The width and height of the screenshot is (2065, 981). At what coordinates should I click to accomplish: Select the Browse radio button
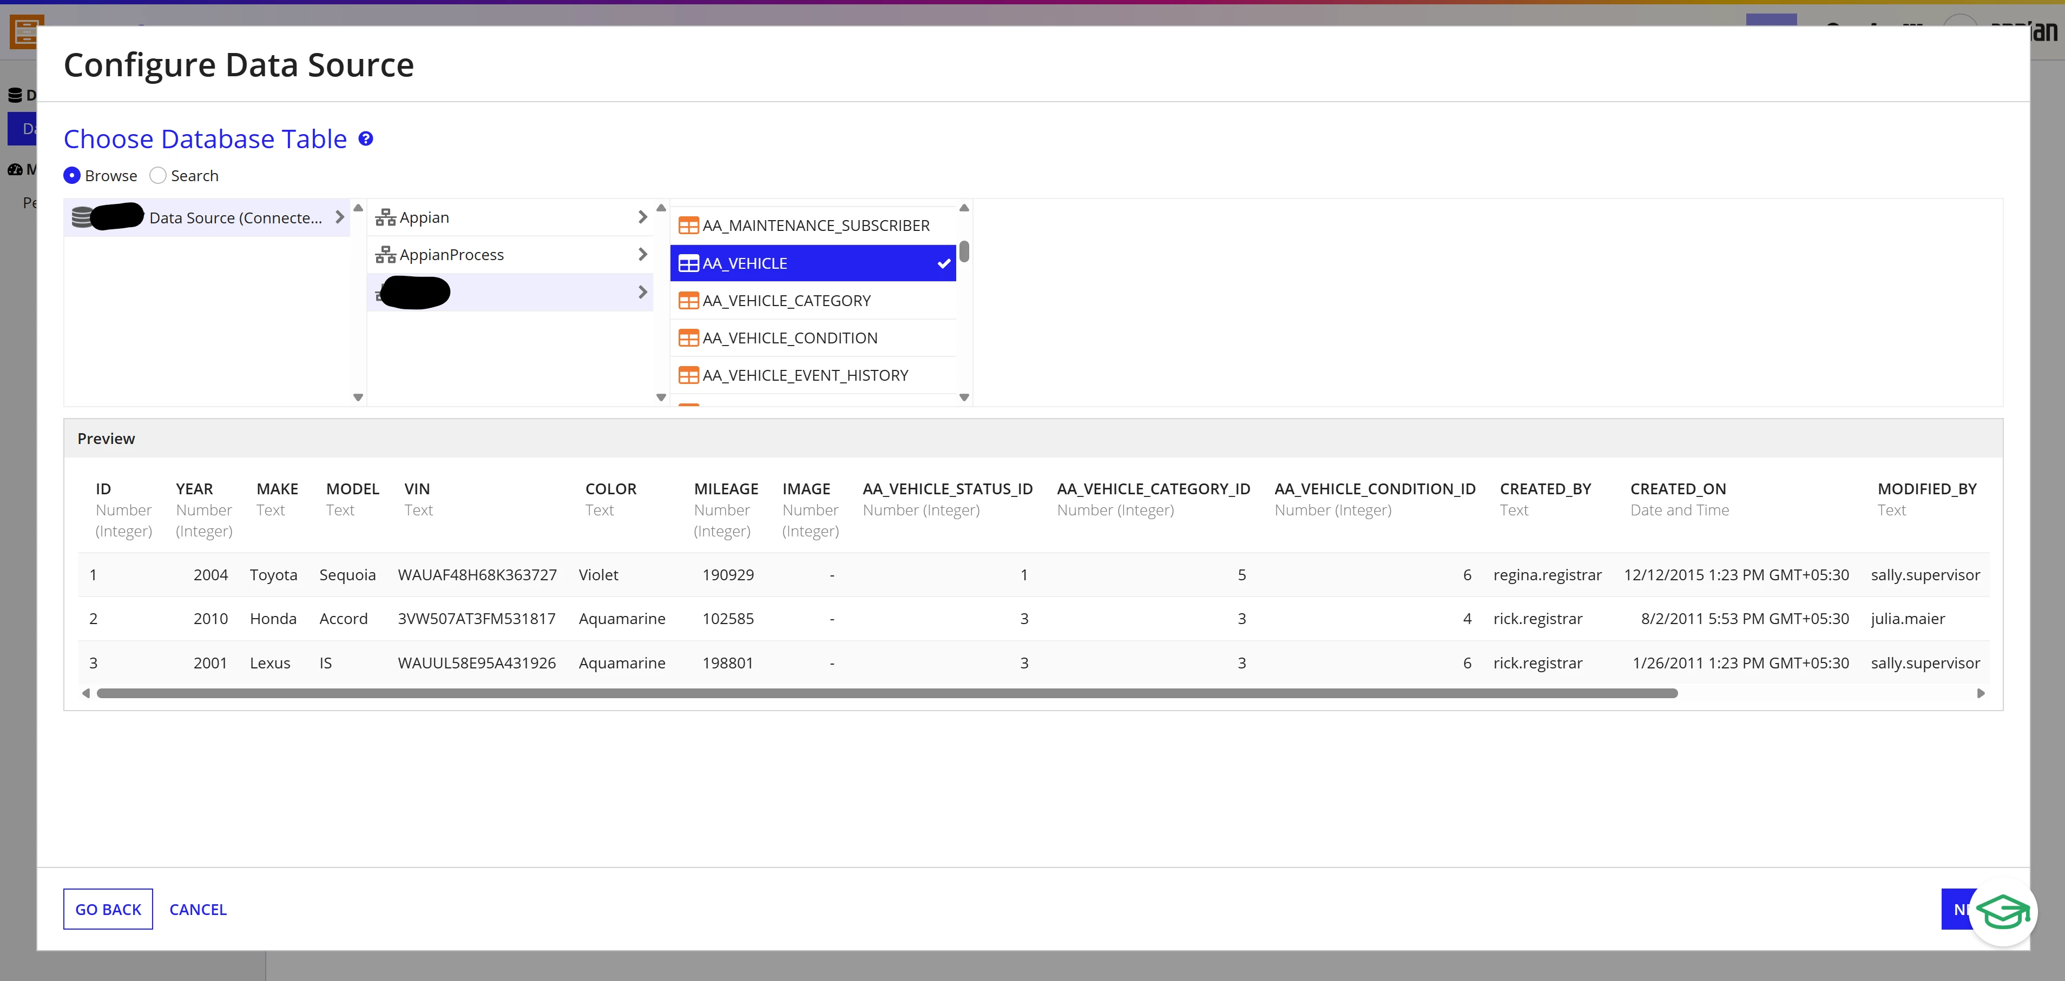[72, 175]
